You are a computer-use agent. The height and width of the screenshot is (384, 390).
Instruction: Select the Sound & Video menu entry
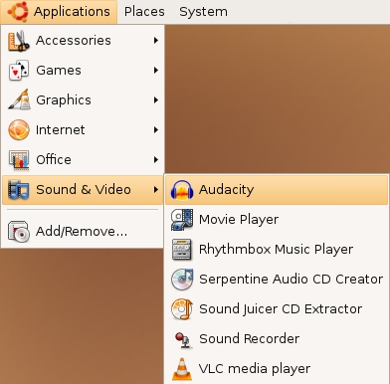click(83, 189)
